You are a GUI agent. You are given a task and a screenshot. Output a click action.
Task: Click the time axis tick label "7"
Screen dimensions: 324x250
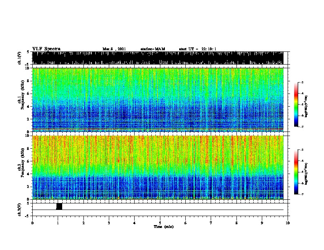[211, 223]
